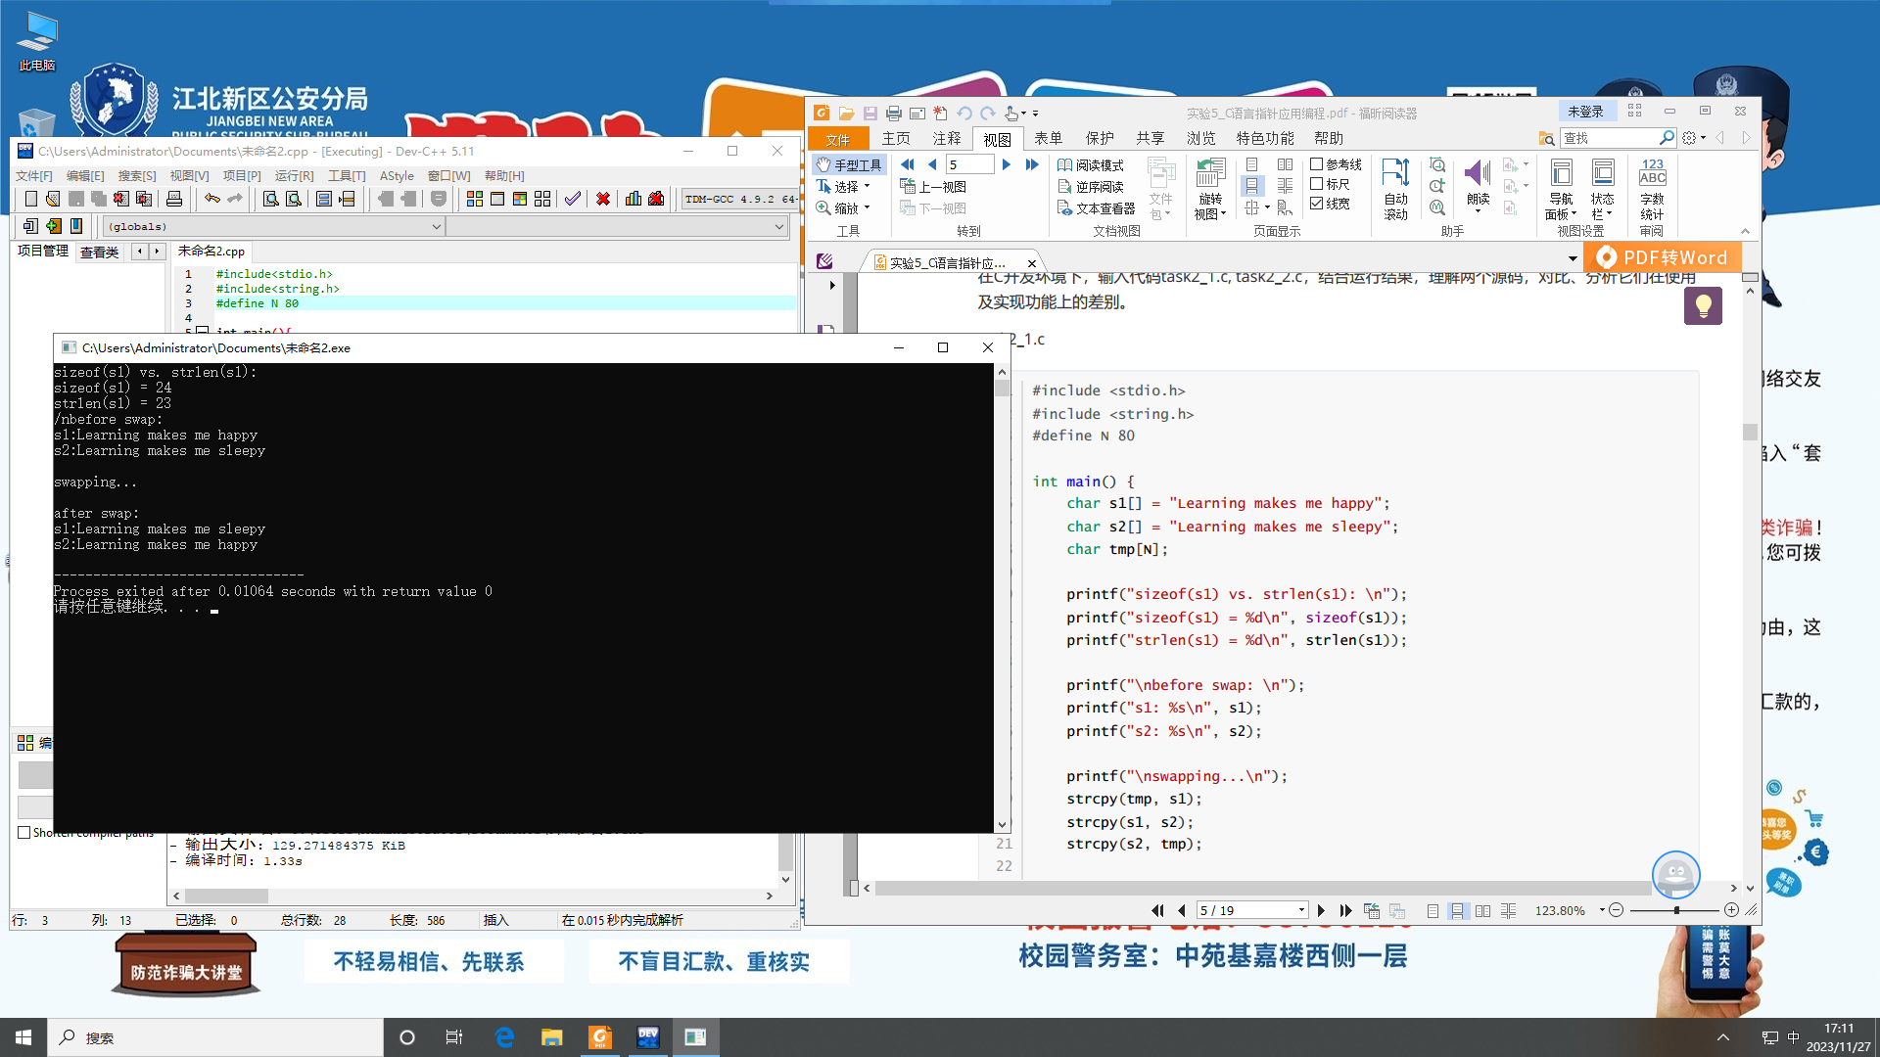The height and width of the screenshot is (1057, 1880).
Task: Click the Compile & Run colored grid icon
Action: [x=520, y=199]
